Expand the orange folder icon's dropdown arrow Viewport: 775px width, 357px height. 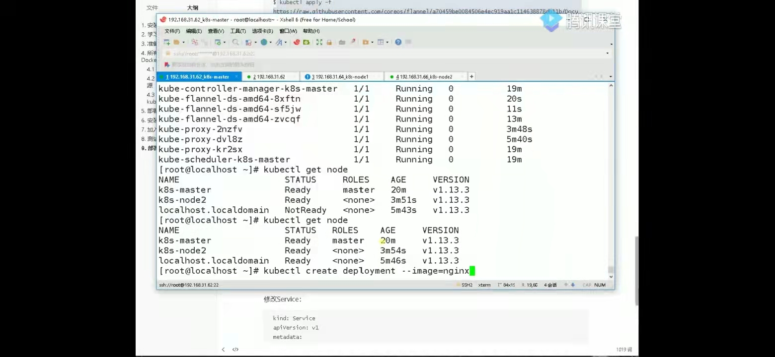[372, 42]
